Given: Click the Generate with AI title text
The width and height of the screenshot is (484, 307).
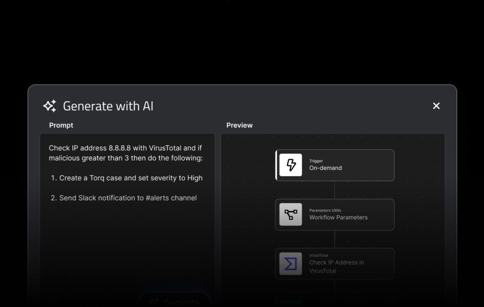Looking at the screenshot, I should [108, 106].
